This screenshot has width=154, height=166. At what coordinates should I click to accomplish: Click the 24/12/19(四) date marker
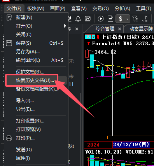tap(131, 145)
